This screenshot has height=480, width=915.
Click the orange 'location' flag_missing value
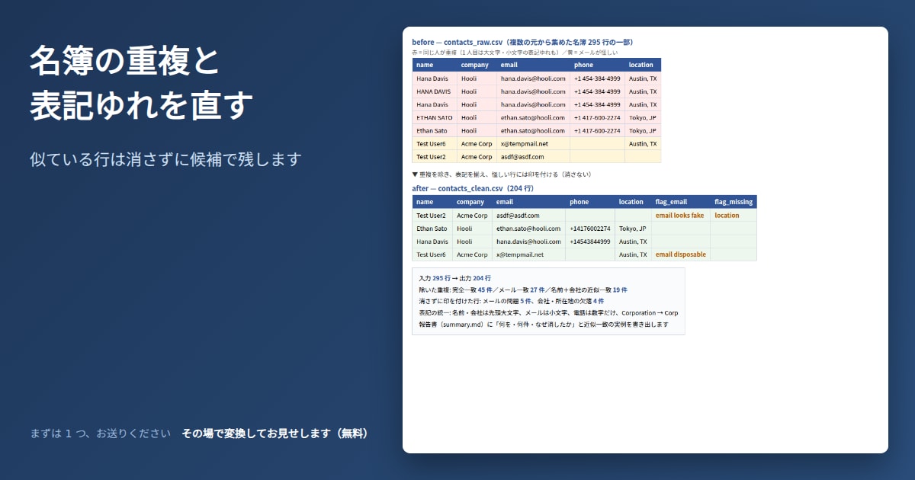click(x=727, y=216)
